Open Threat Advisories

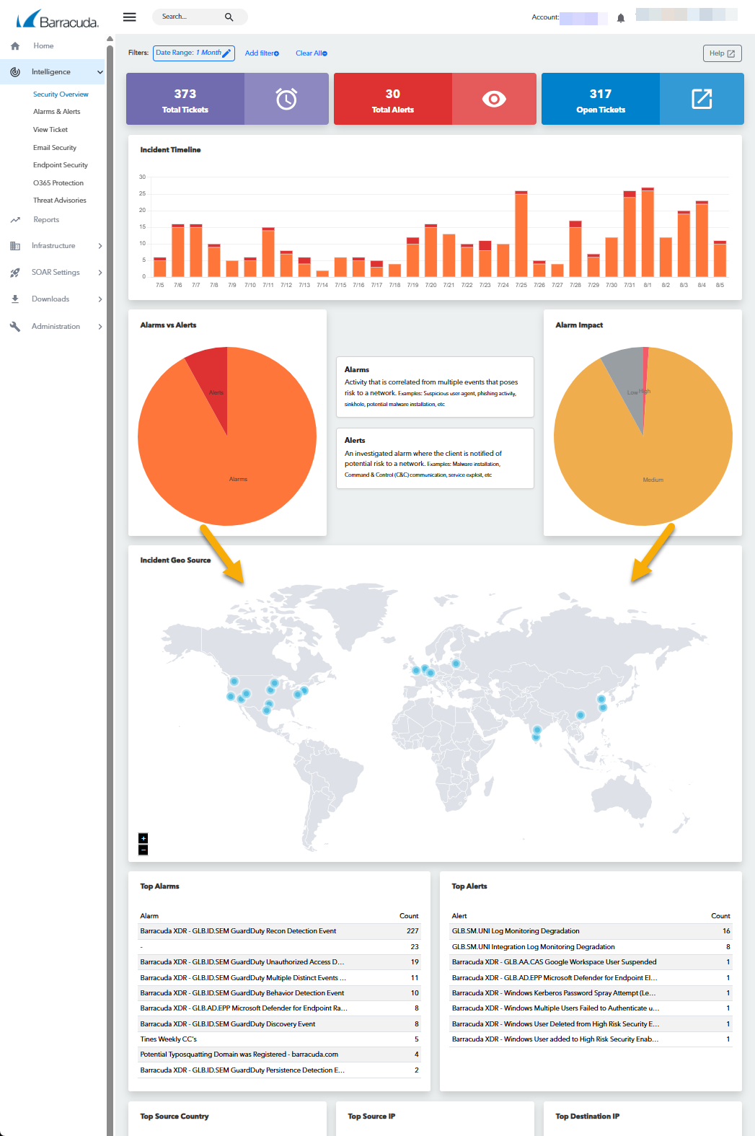(x=60, y=201)
